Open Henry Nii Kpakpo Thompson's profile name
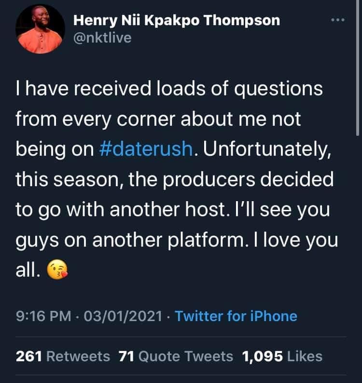Screen dimensions: 362x383 point(176,20)
